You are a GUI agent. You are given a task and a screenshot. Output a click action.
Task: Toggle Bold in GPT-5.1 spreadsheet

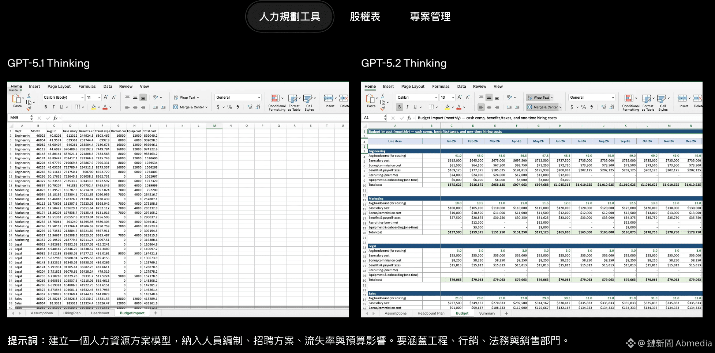(45, 107)
